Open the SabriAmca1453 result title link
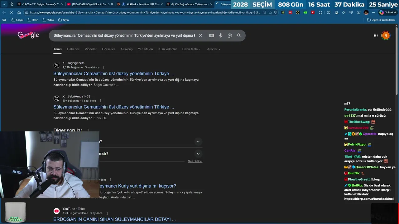 point(113,107)
